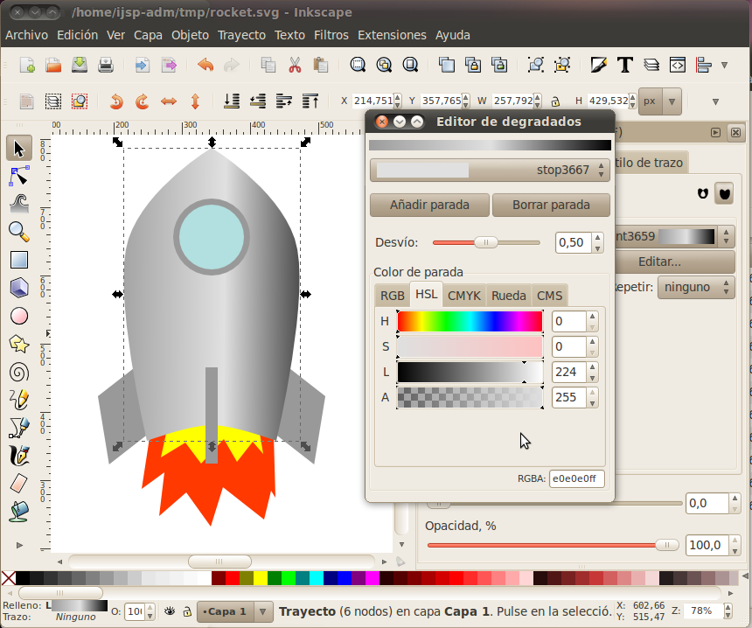Rotate selection 90 degrees counter-clockwise
This screenshot has width=752, height=628.
point(116,101)
